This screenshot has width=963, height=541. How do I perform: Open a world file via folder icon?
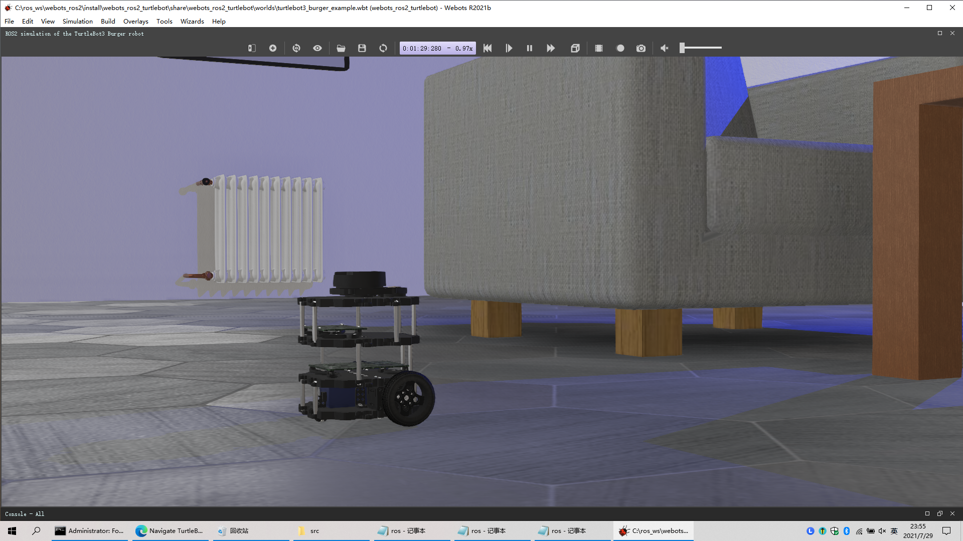point(341,48)
